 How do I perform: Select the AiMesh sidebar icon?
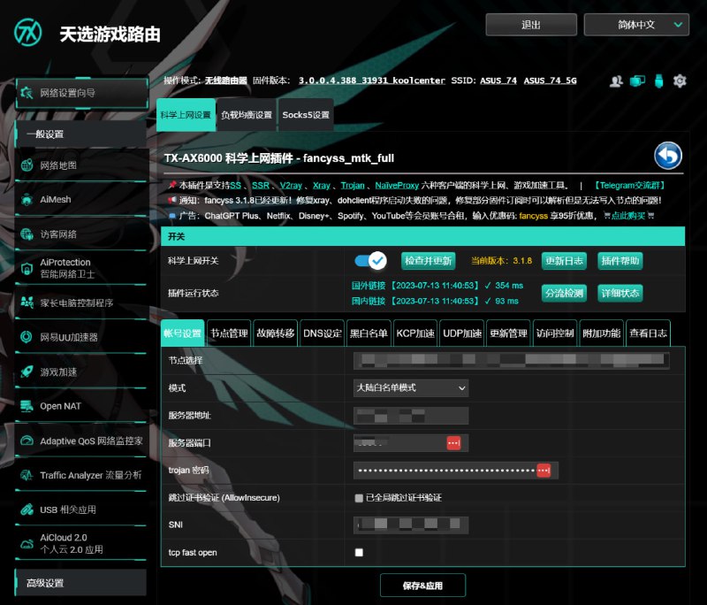[27, 199]
